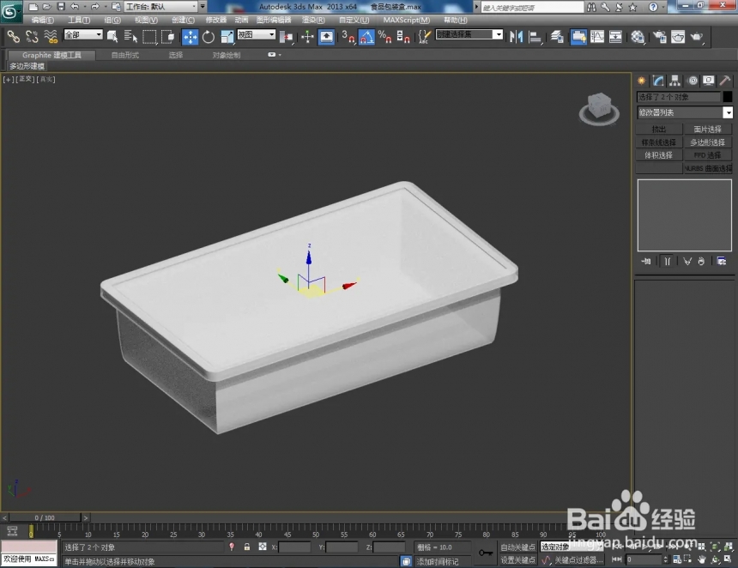
Task: Click the Render Production teapot icon
Action: pyautogui.click(x=697, y=37)
